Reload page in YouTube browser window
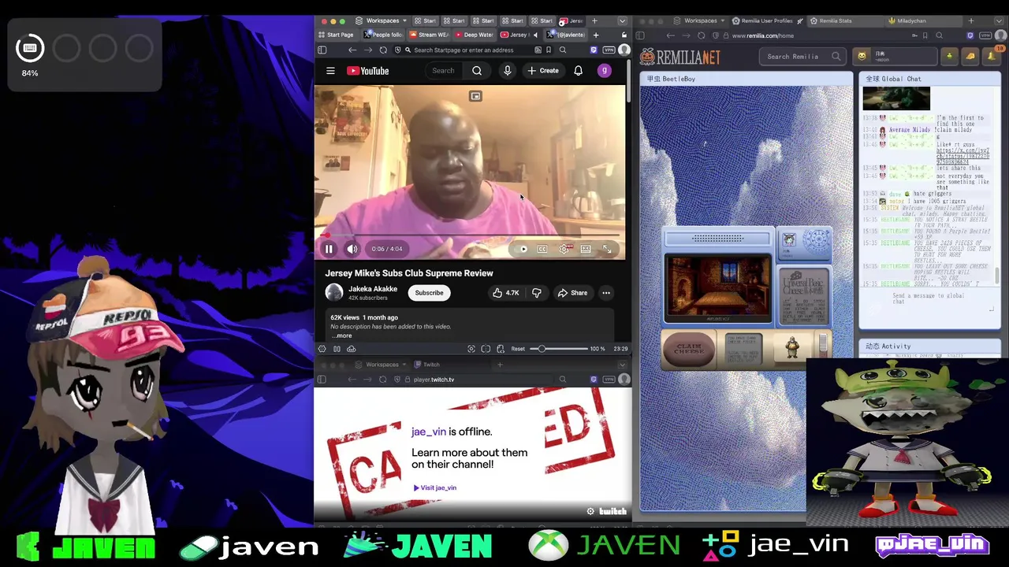Image resolution: width=1009 pixels, height=567 pixels. [383, 50]
